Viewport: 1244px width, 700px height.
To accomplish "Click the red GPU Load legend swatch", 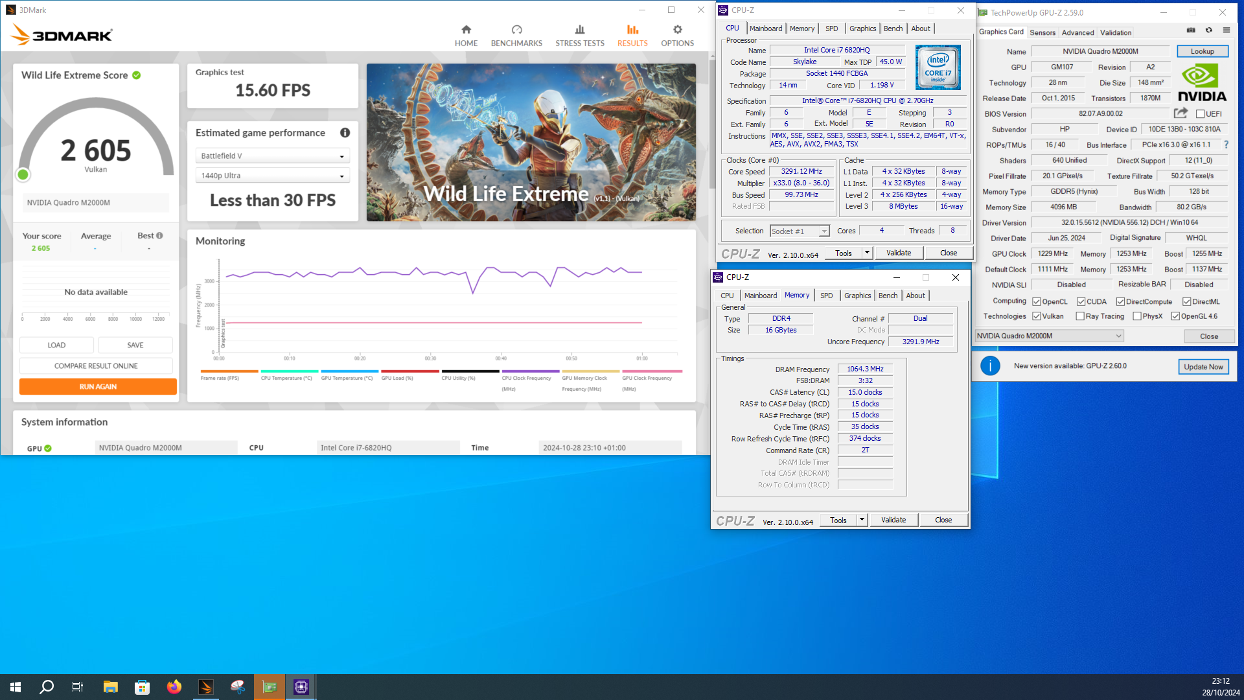I will [x=410, y=371].
